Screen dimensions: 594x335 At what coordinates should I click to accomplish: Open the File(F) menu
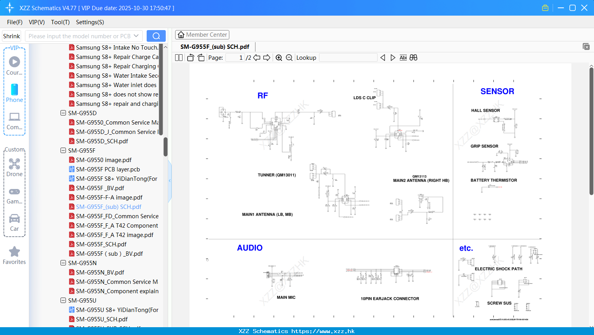(x=15, y=22)
